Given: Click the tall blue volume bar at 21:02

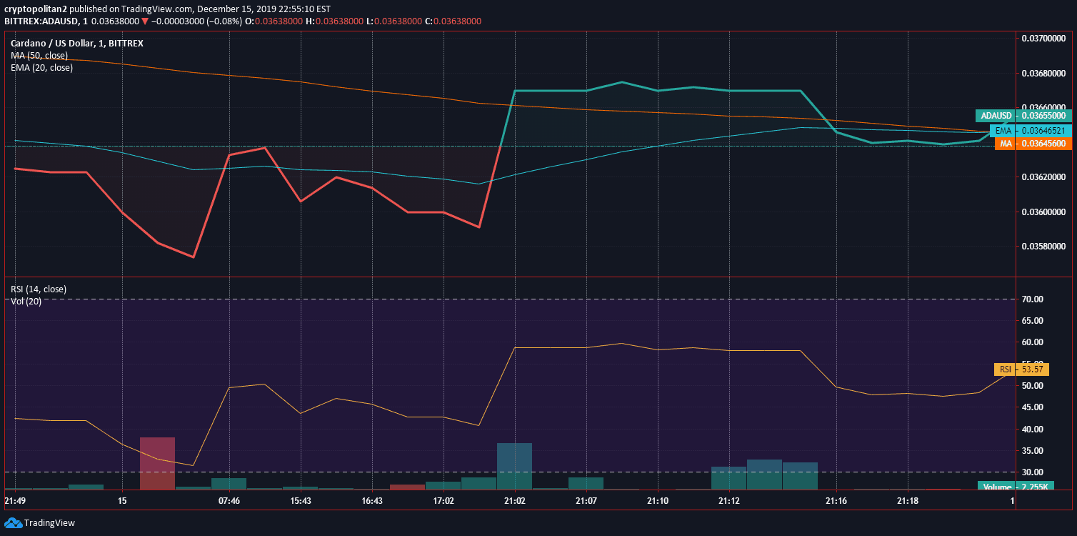Looking at the screenshot, I should click(x=514, y=466).
